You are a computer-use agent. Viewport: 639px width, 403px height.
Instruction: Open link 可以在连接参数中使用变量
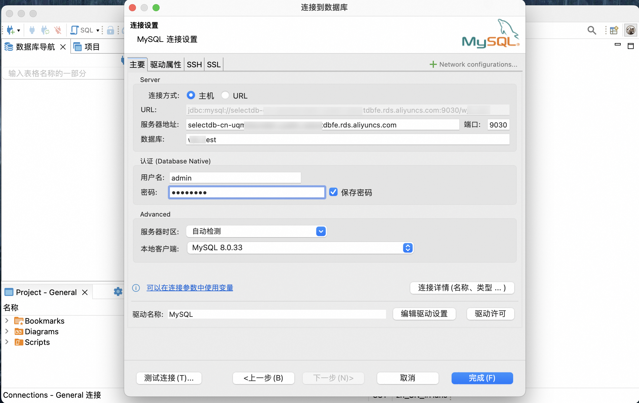190,288
